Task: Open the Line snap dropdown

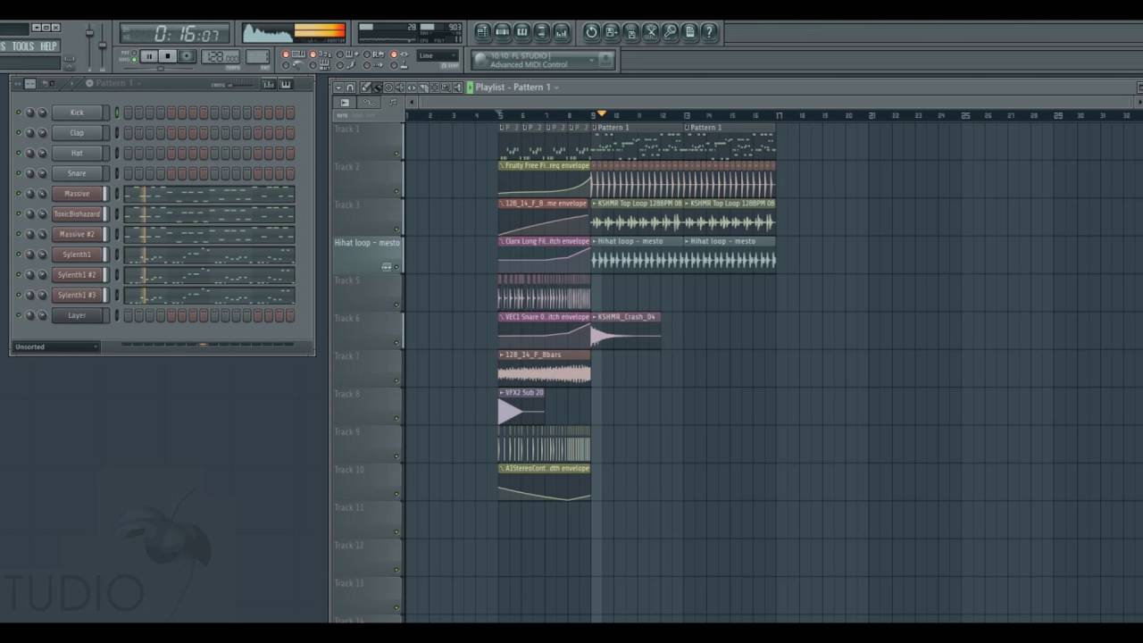Action: pos(438,56)
